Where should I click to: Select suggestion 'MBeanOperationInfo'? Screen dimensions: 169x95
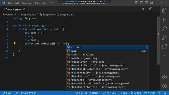(x=107, y=87)
